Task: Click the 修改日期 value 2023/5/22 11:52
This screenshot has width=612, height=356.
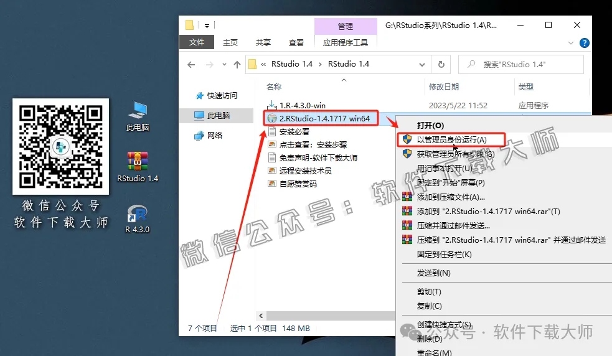Action: pyautogui.click(x=458, y=105)
